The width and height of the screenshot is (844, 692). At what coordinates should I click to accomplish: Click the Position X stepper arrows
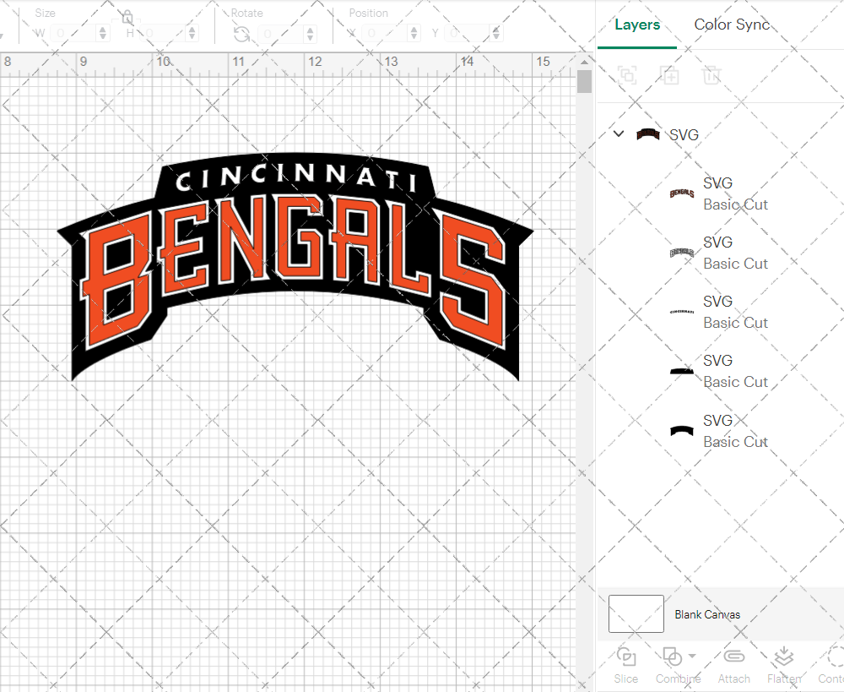point(414,34)
